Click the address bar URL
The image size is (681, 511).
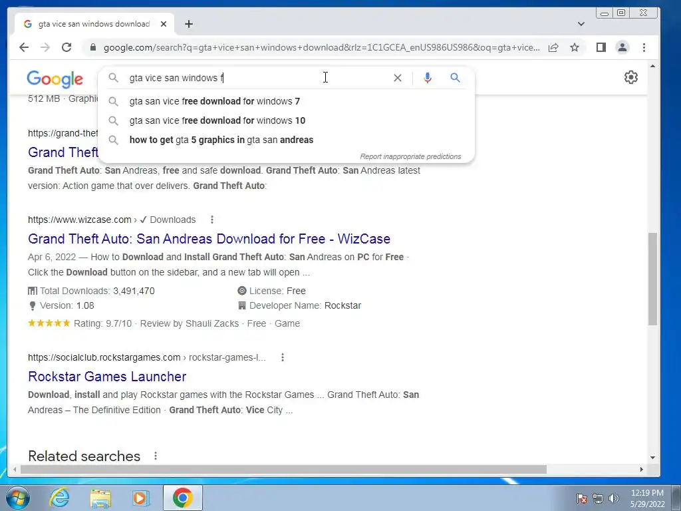(321, 47)
